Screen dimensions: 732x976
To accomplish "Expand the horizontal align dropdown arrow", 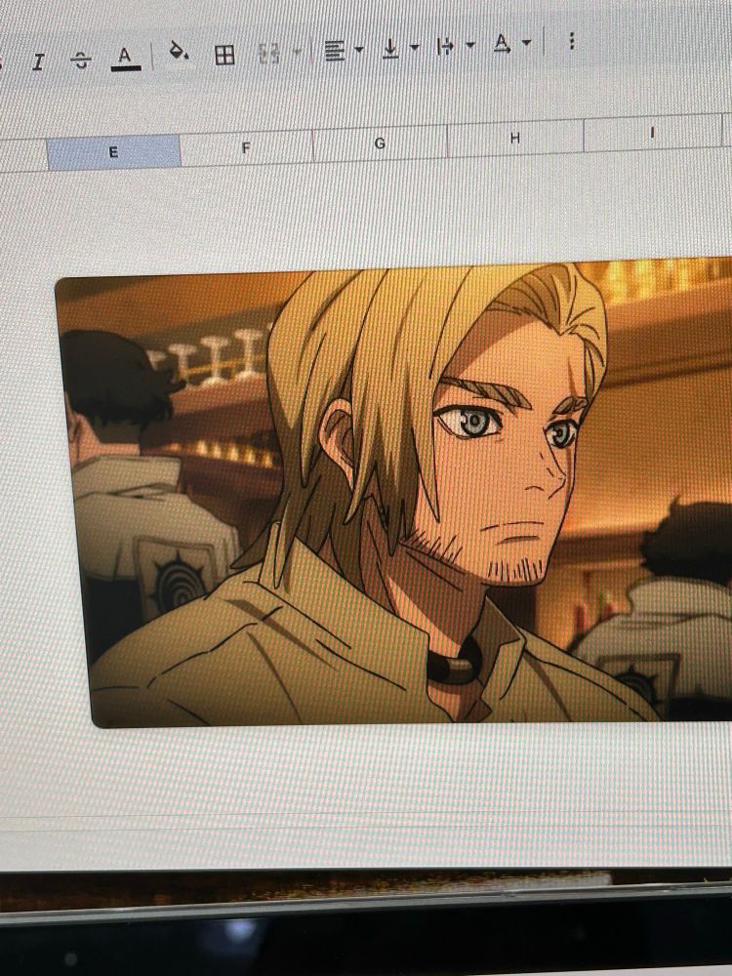I will (359, 49).
